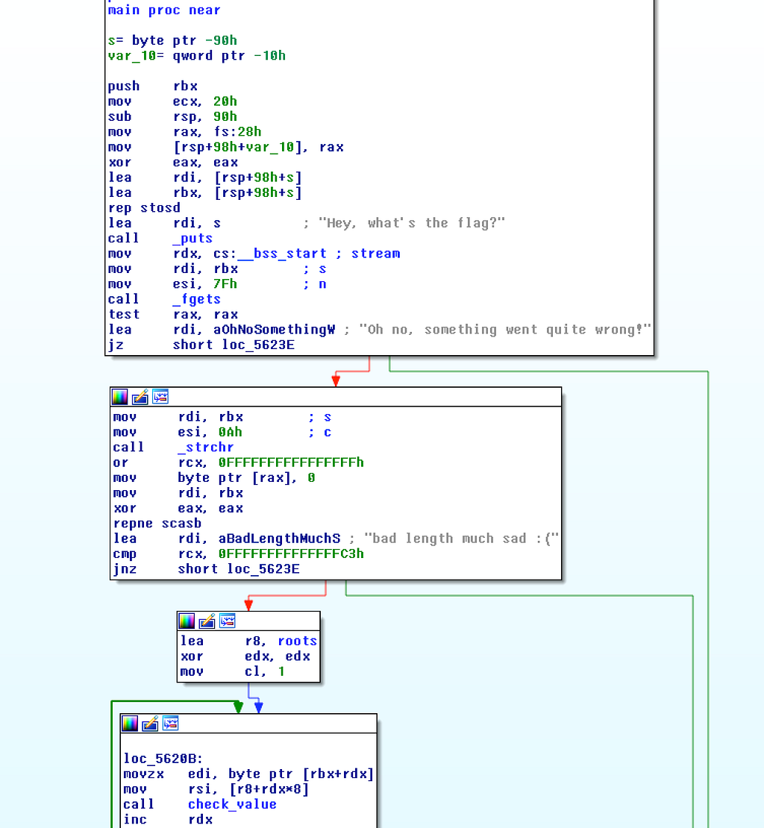The width and height of the screenshot is (764, 828).
Task: Click the edit pencil icon on the roots block
Action: (207, 621)
